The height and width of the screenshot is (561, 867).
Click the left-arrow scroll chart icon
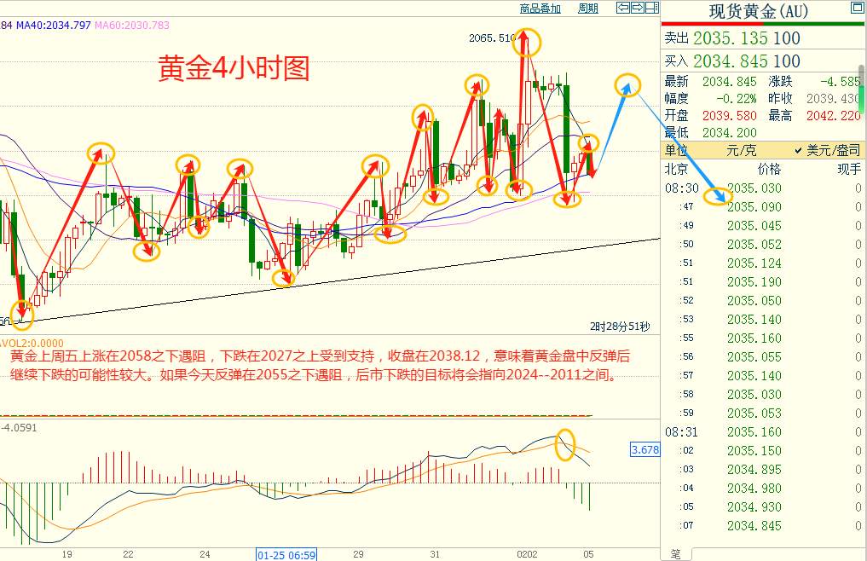coord(623,8)
